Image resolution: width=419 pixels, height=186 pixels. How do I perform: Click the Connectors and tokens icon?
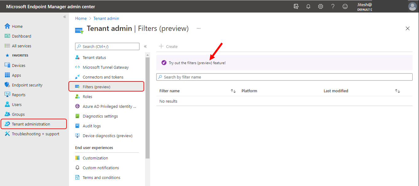click(78, 77)
